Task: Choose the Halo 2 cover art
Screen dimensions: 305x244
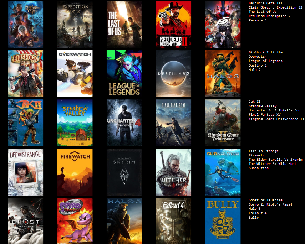Action: click(x=223, y=74)
